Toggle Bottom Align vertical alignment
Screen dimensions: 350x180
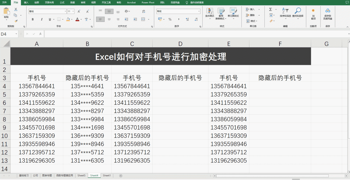pyautogui.click(x=118, y=11)
